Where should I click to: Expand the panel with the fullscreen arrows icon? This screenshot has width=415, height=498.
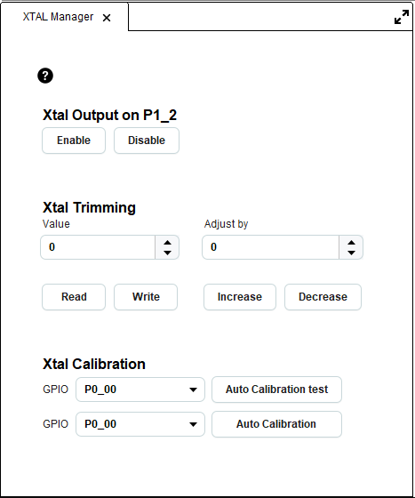[402, 17]
